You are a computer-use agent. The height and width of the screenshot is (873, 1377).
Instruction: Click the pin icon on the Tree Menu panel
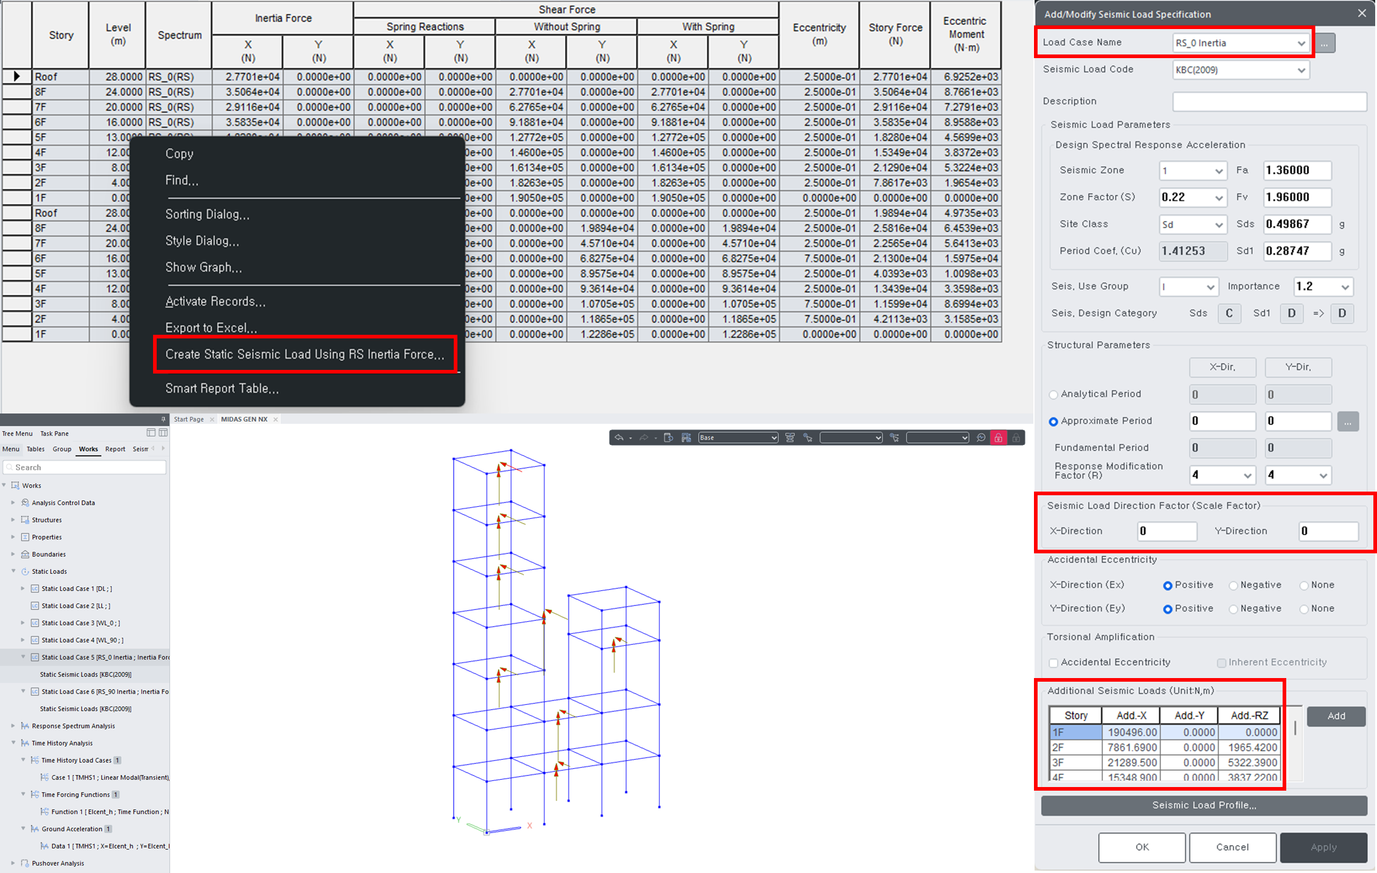tap(163, 420)
